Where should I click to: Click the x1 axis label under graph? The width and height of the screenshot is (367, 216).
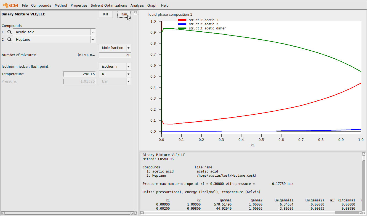(253, 145)
